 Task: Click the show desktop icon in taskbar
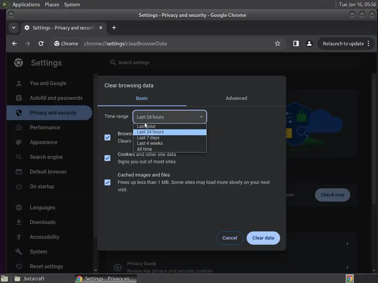point(4,279)
